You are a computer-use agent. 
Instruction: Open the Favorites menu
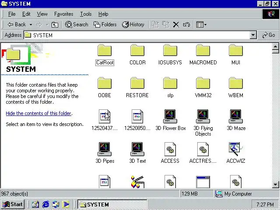(x=64, y=14)
